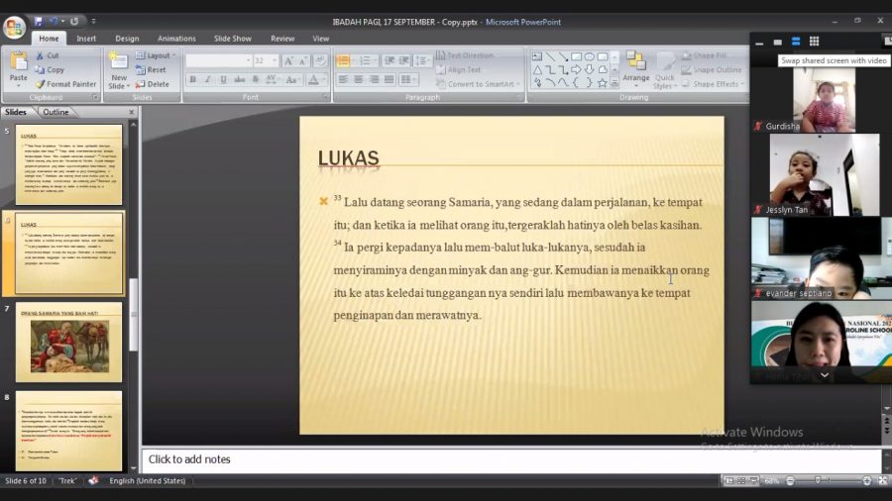Image resolution: width=892 pixels, height=501 pixels.
Task: Toggle bullet list formatting
Action: 344,60
